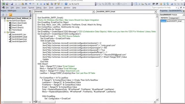The height and width of the screenshot is (104, 185).
Task: Toggle Folders view in the Project panel
Action: pos(10,15)
